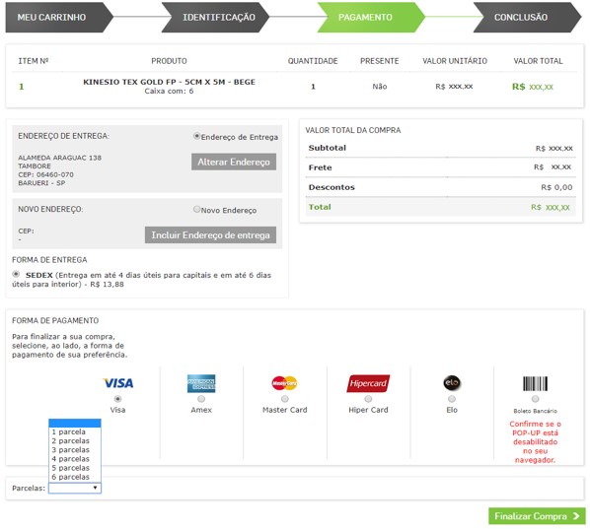Viewport: 590px width, 529px height.
Task: Click the Elo card logo
Action: 452,383
